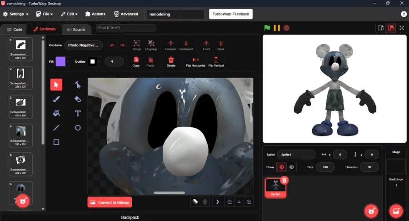Reset canvas zoom with equals icon
409x221 pixels.
[239, 202]
